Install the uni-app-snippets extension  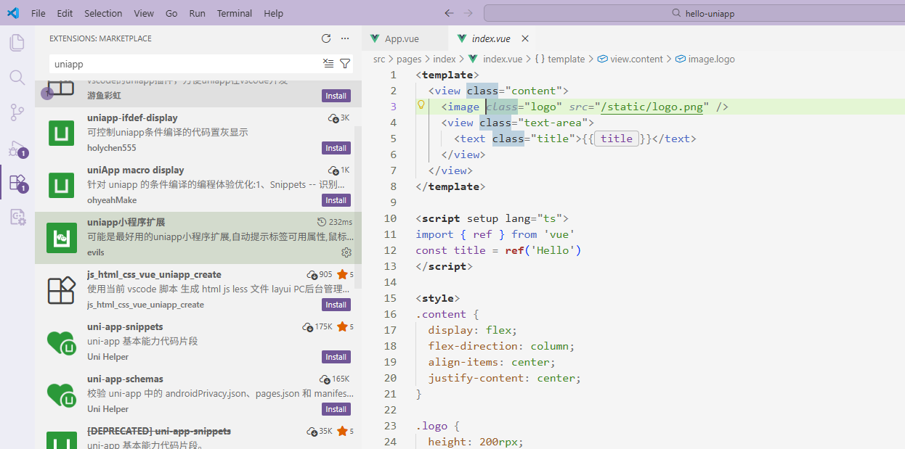click(x=336, y=357)
